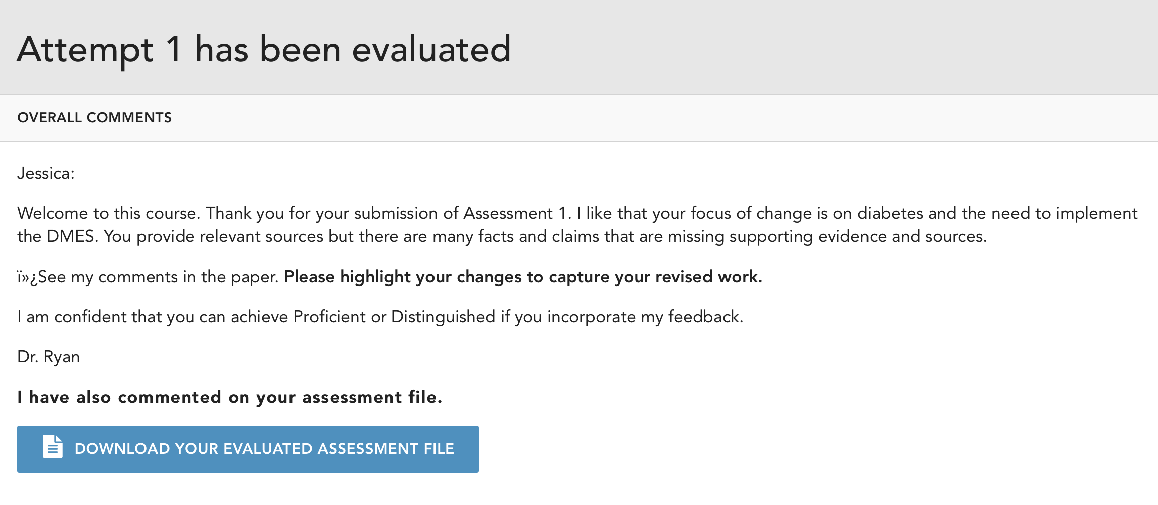
Task: Click the 'I am confident that you' sentence
Action: coord(380,317)
